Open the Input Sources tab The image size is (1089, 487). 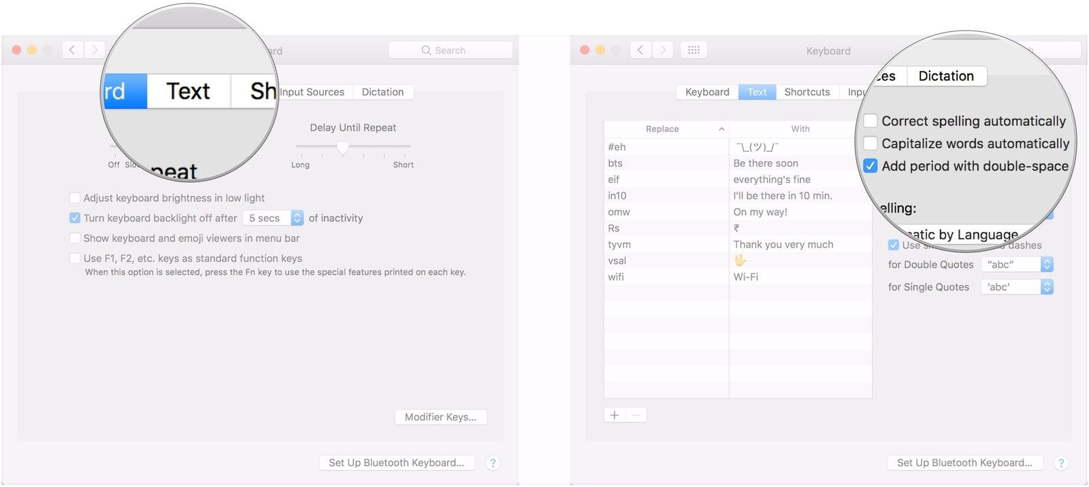312,93
